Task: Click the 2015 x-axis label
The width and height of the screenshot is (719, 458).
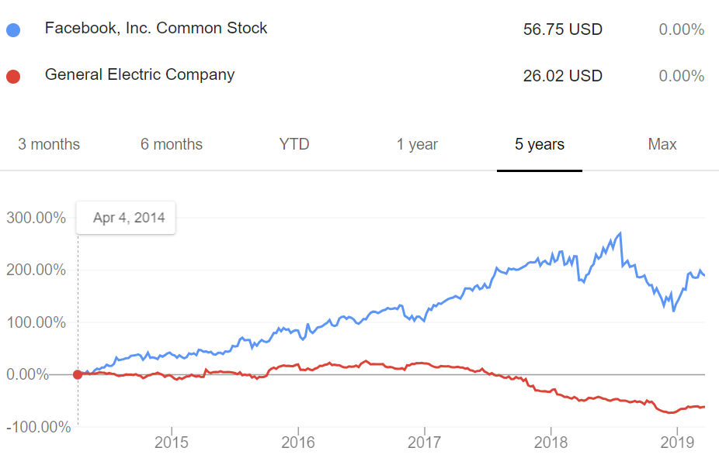Action: click(x=172, y=441)
